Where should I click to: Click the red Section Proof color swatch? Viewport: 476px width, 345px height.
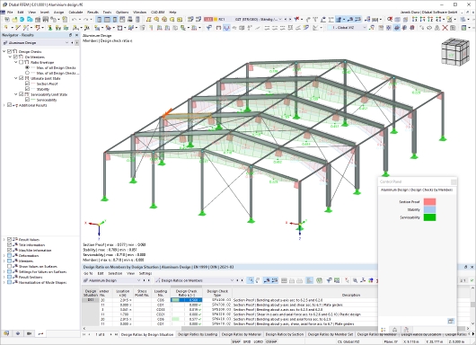[x=429, y=201]
